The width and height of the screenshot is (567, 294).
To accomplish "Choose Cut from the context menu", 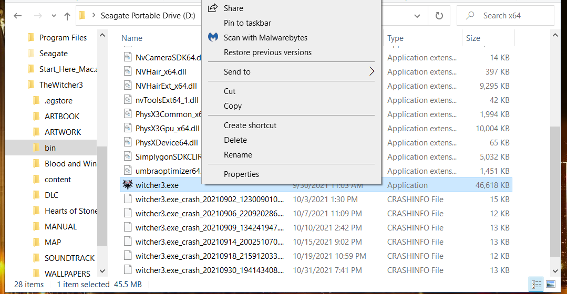I will point(291,91).
